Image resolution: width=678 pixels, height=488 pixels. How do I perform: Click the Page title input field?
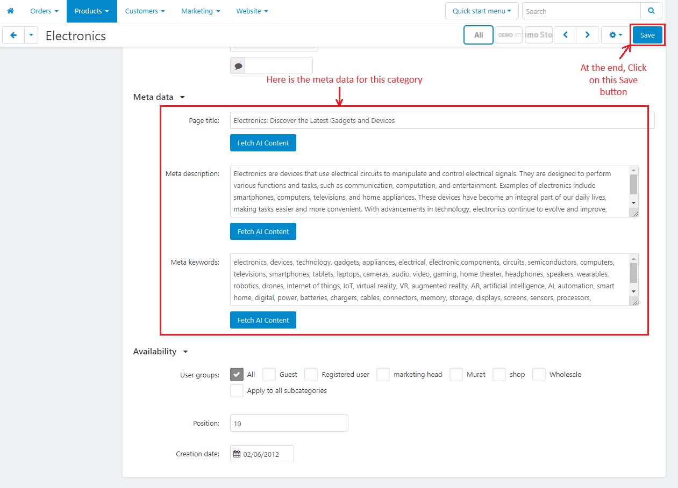(443, 120)
